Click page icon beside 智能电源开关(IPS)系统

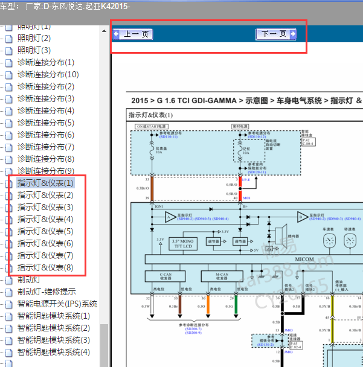(9, 305)
